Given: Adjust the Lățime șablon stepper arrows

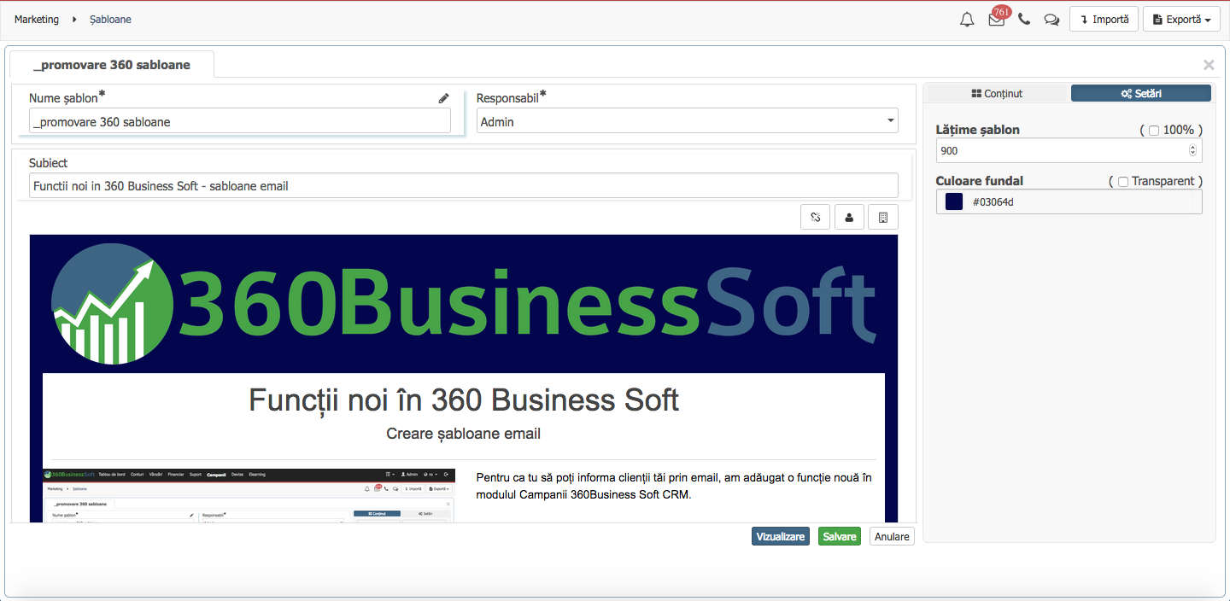Looking at the screenshot, I should [1192, 150].
